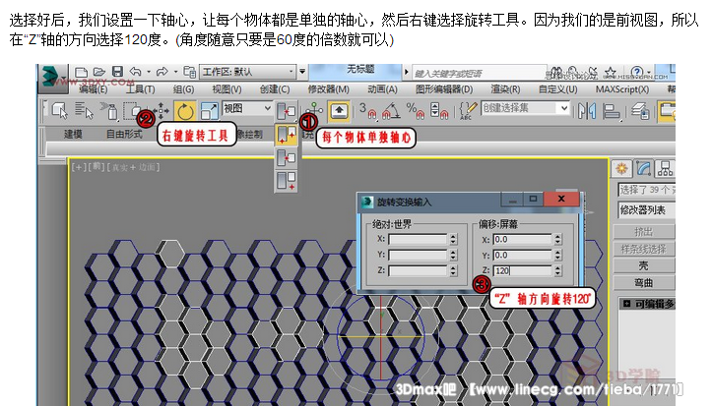Switch to the 自由形式 ribbon tab
712x406 pixels.
click(x=124, y=134)
